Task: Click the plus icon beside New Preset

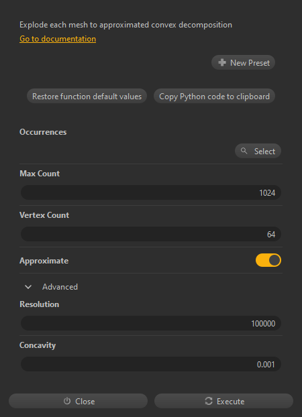Action: (222, 62)
